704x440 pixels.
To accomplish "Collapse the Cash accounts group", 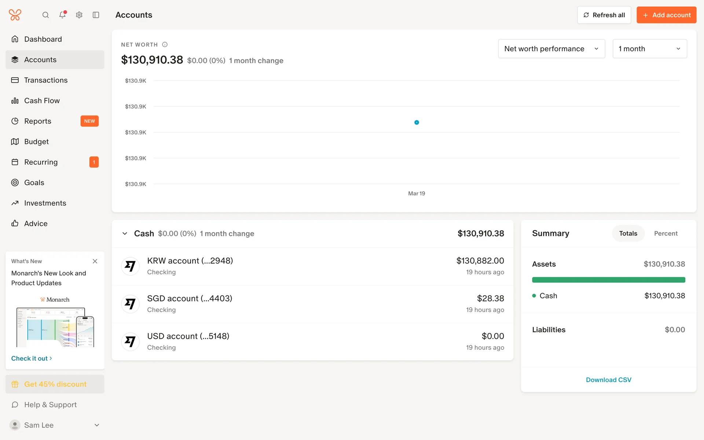I will click(x=125, y=234).
